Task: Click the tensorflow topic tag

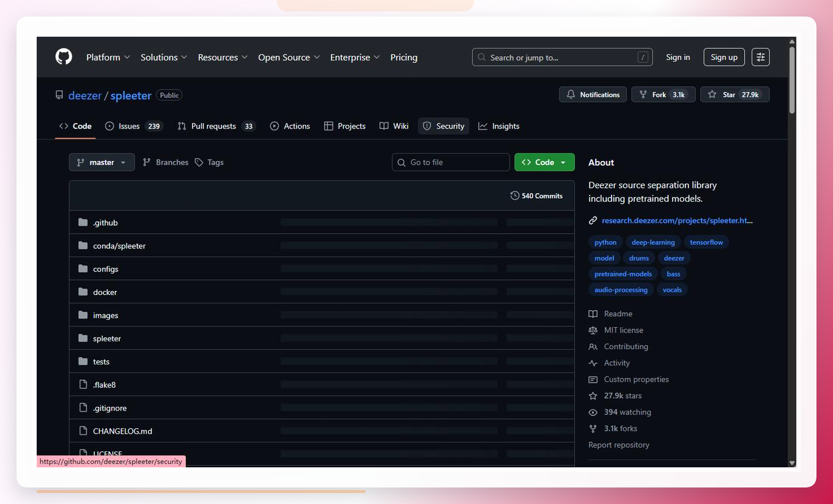Action: pyautogui.click(x=706, y=242)
